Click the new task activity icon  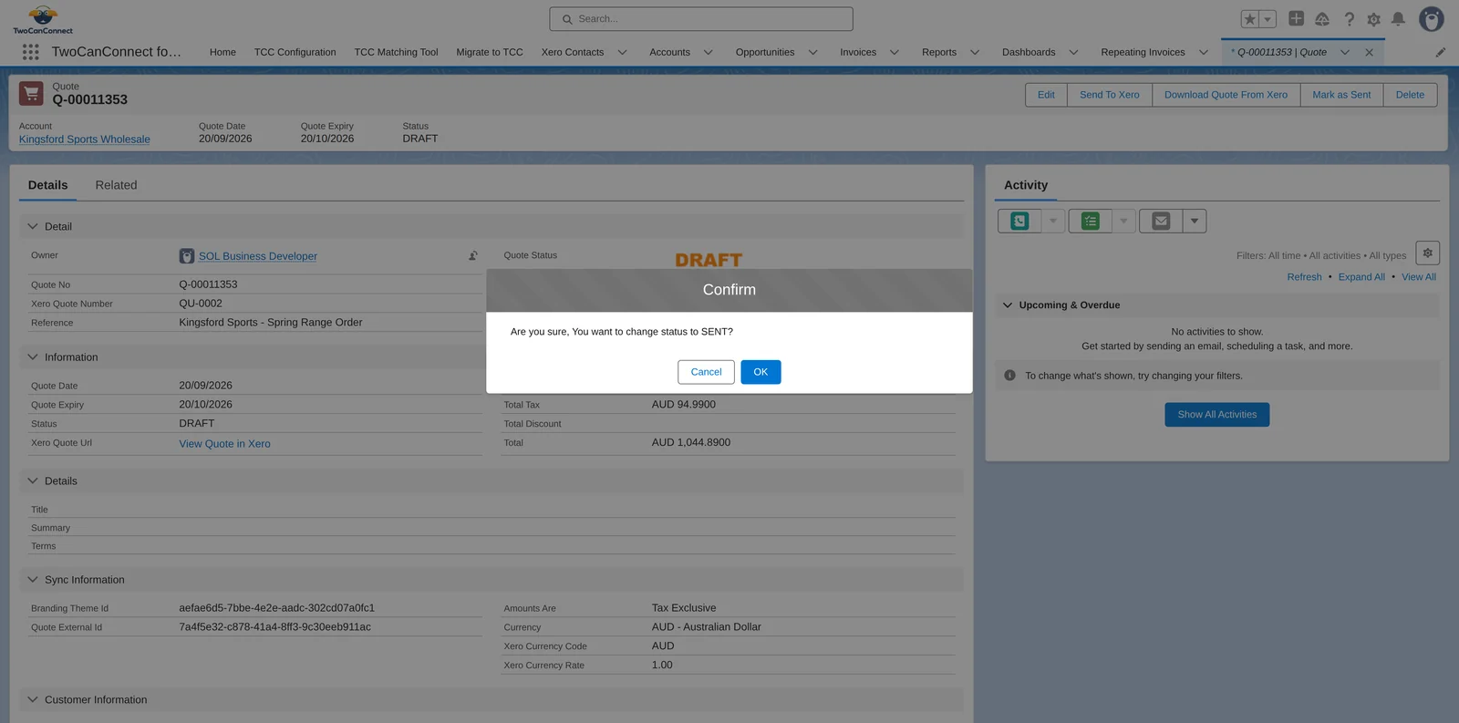pyautogui.click(x=1091, y=221)
